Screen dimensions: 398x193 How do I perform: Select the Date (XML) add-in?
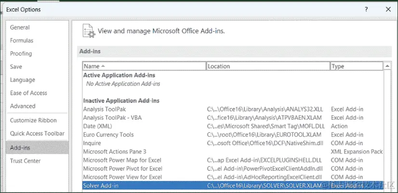coord(233,126)
